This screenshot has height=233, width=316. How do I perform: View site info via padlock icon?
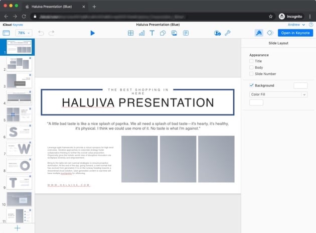tap(35, 17)
